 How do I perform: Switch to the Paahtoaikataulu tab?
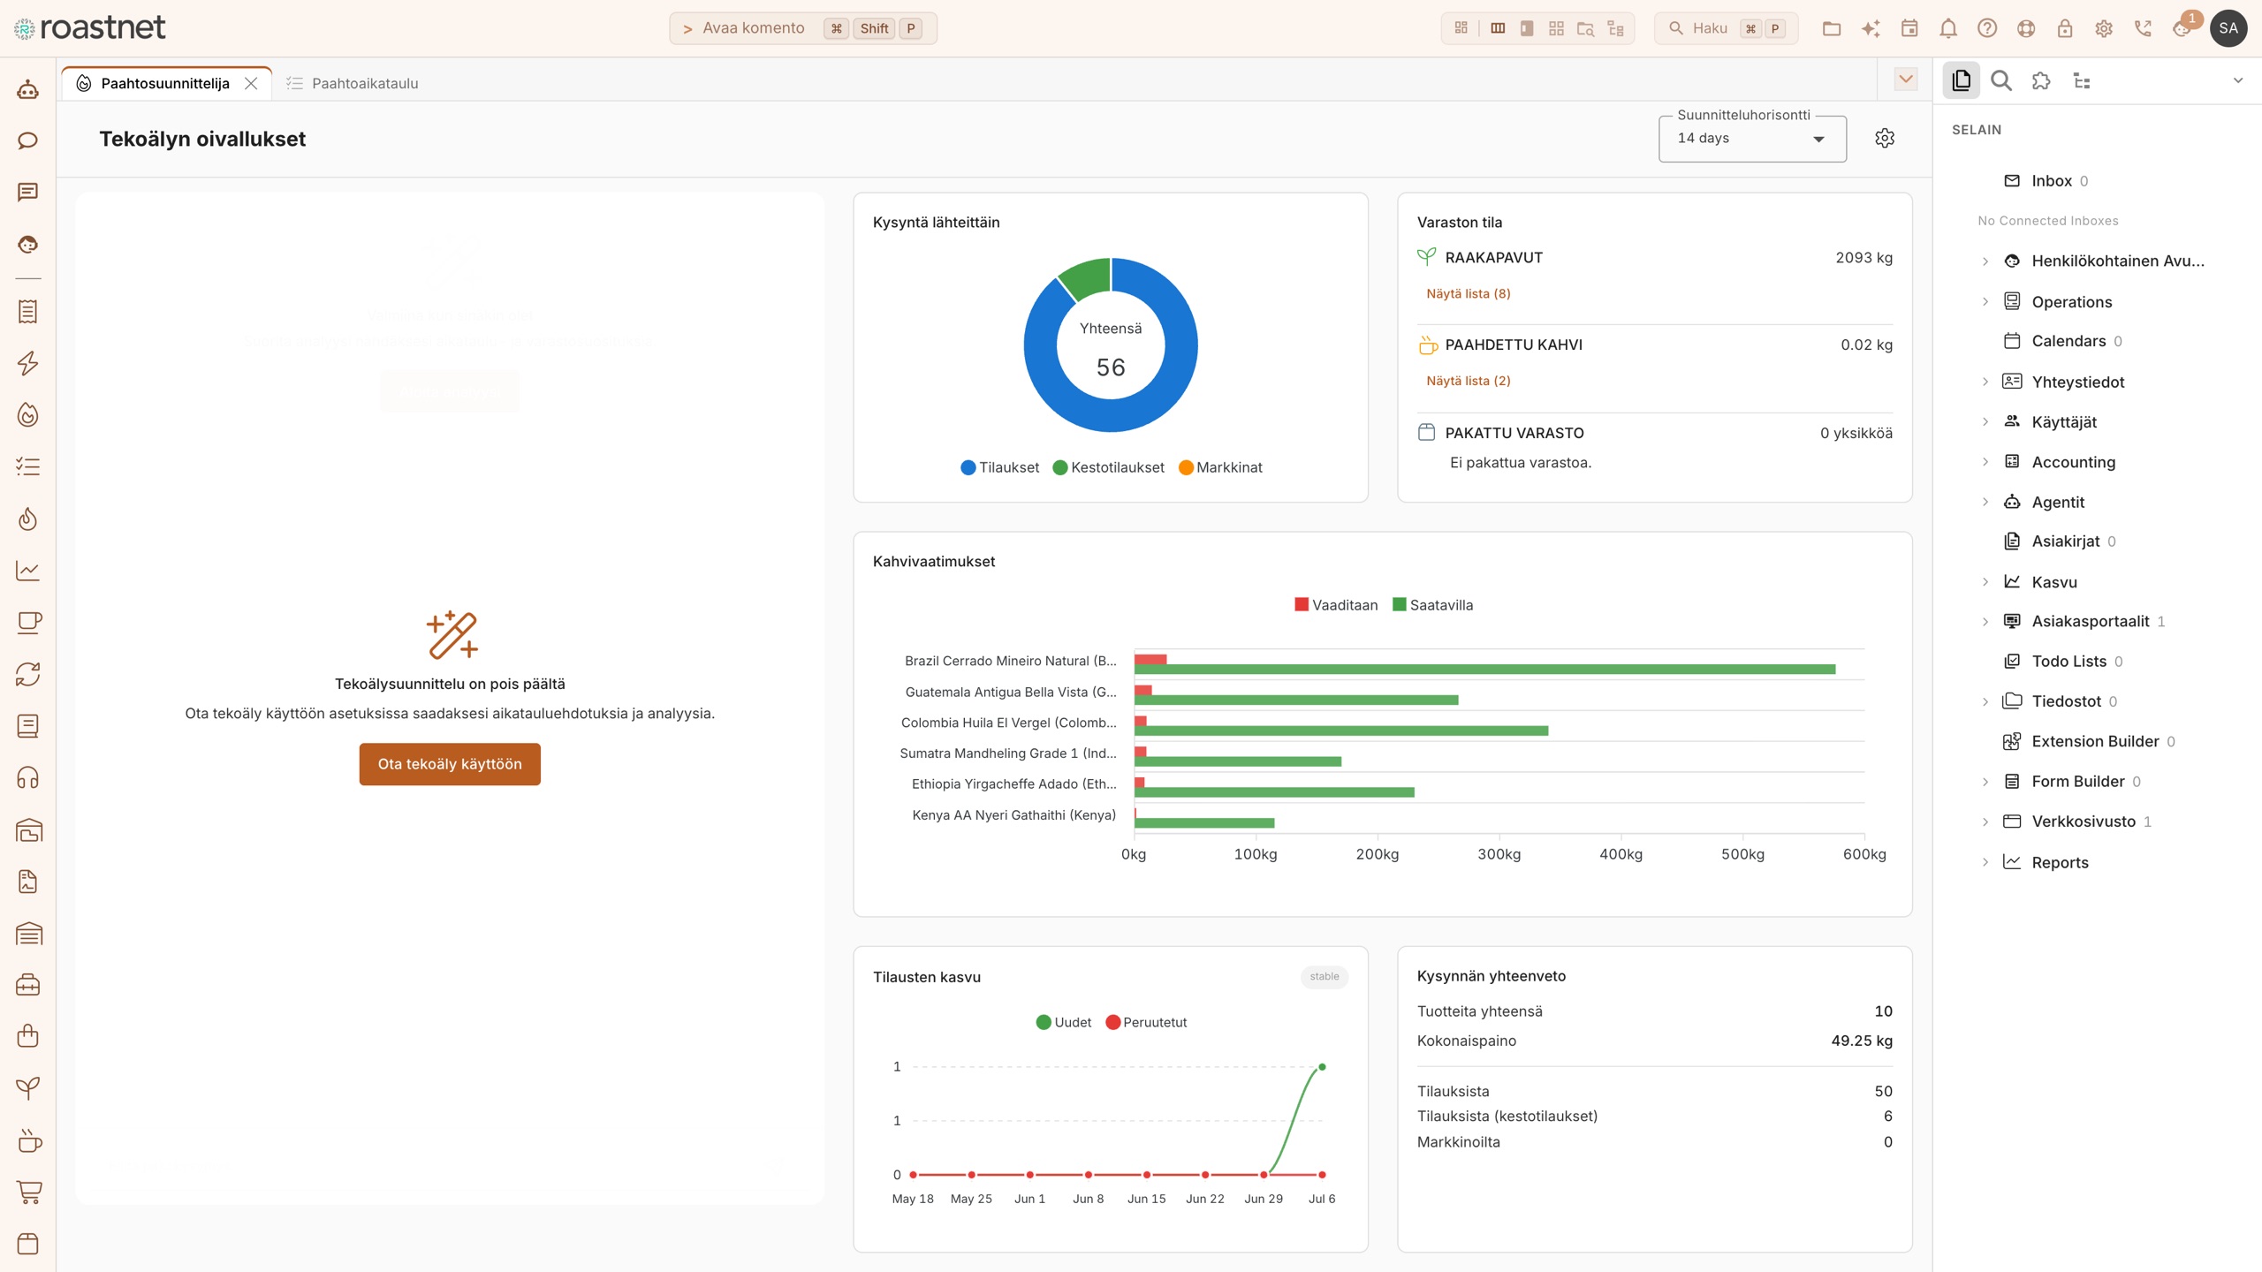[352, 83]
